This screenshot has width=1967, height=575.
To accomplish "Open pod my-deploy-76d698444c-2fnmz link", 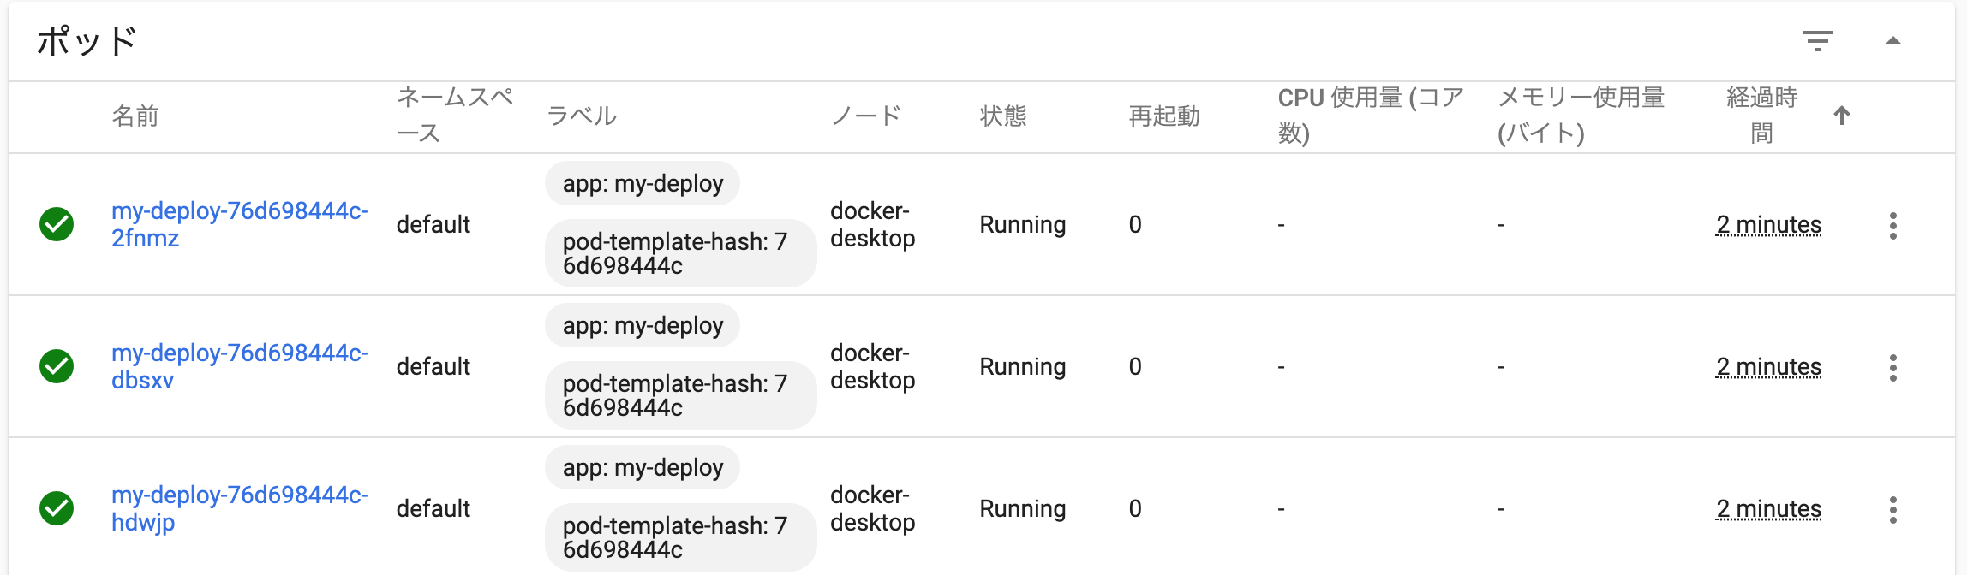I will [x=240, y=224].
